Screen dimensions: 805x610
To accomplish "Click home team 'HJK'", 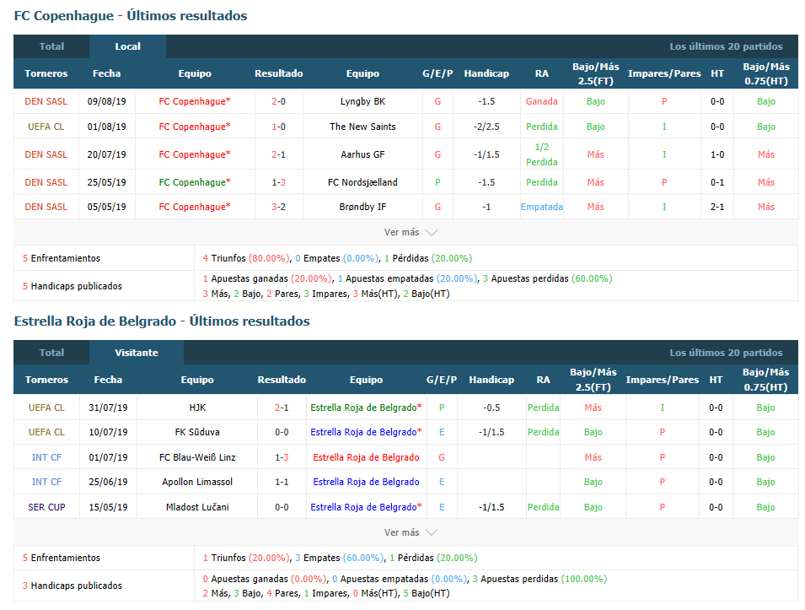I will pos(197,408).
